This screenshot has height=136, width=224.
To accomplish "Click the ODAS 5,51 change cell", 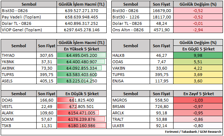I will [x=198, y=62].
